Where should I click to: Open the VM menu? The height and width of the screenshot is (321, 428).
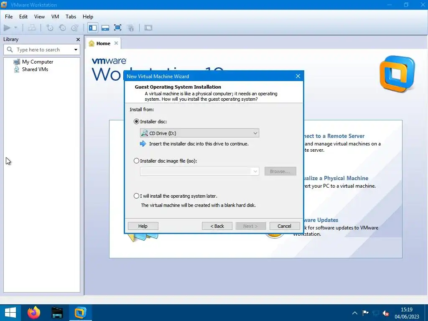[55, 17]
